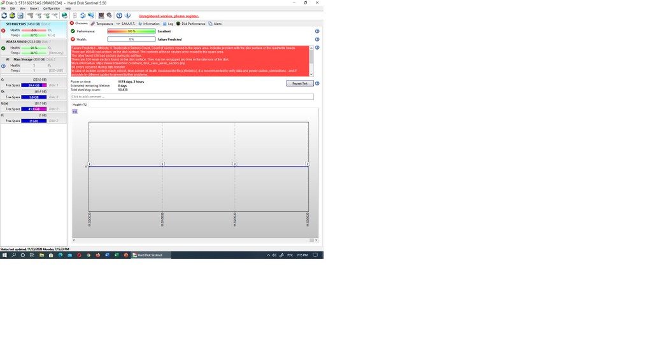Switch to the Temperature tab

tap(102, 24)
